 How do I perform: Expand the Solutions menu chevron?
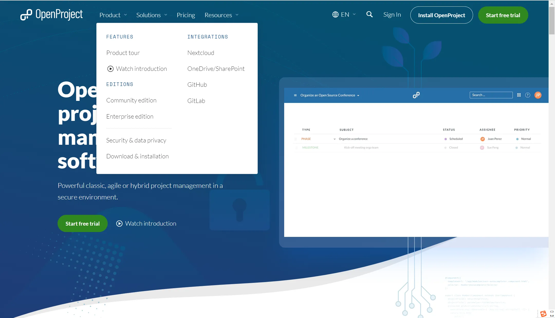pos(166,15)
